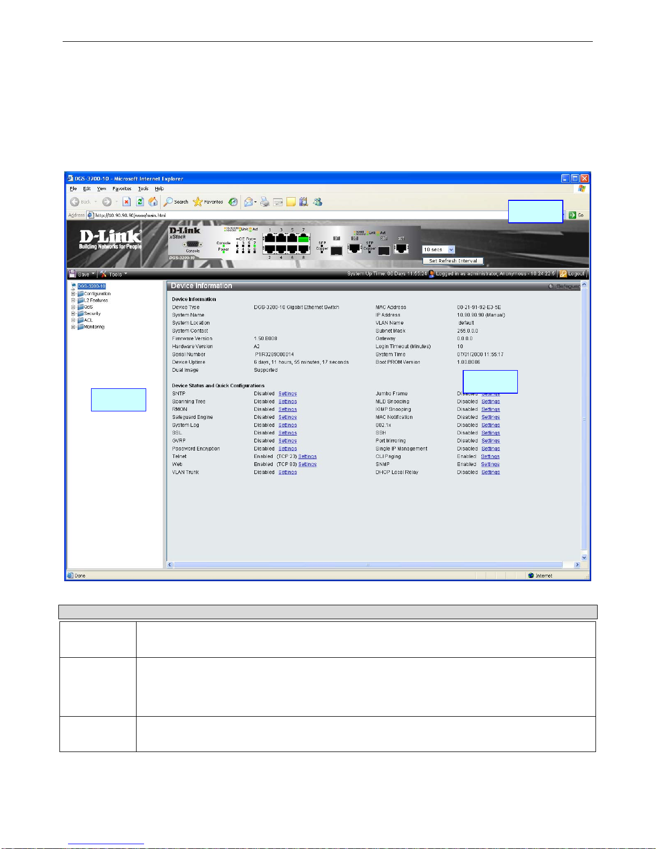This screenshot has width=656, height=849.
Task: Open Port Mirroring Settings link
Action: (x=491, y=441)
